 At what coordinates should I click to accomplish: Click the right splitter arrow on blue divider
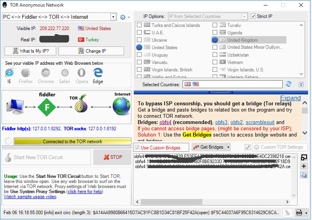tap(232, 92)
